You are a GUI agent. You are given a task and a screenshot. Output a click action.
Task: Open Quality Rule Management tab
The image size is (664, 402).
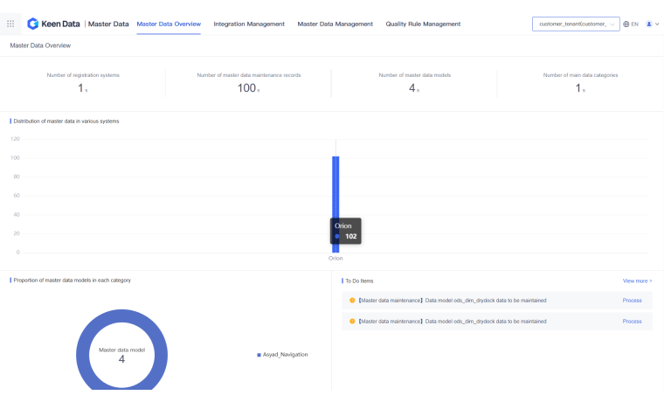423,24
